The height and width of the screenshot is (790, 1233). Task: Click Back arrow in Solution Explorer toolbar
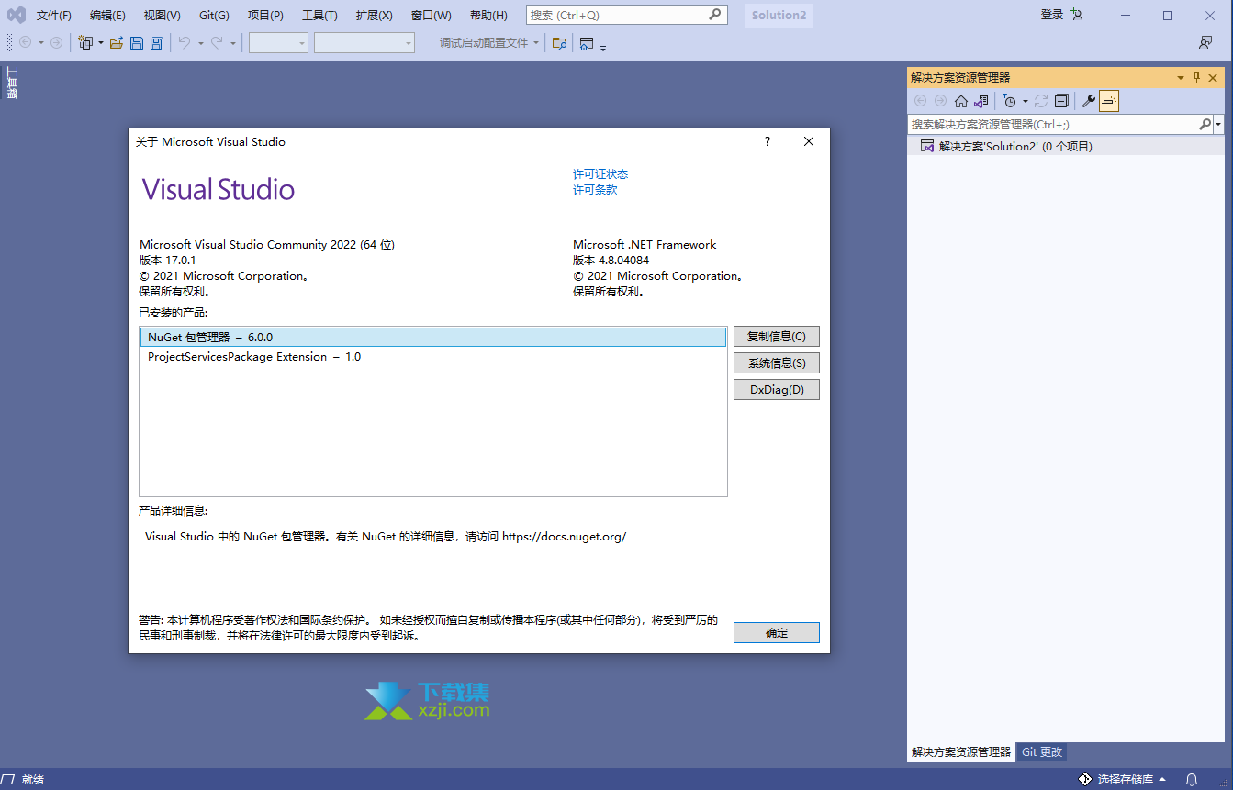pyautogui.click(x=920, y=101)
